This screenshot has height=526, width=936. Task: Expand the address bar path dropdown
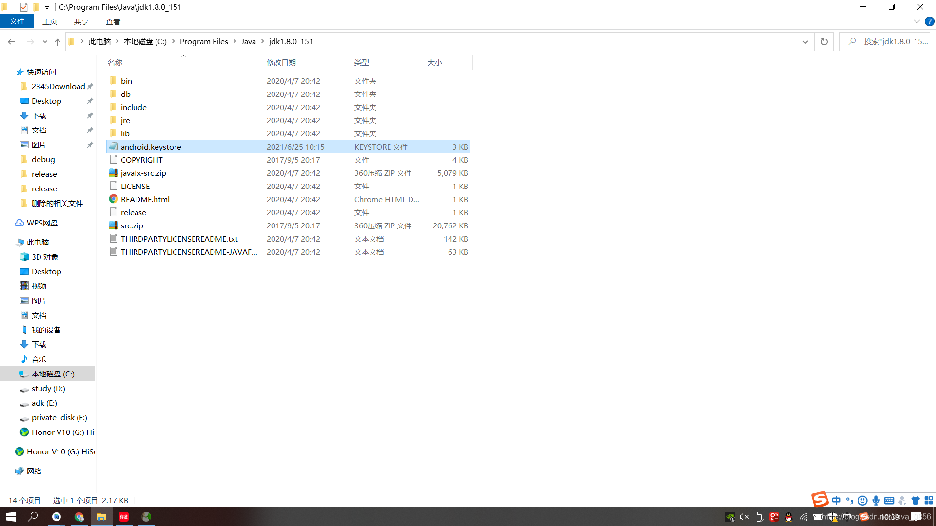[x=805, y=41]
